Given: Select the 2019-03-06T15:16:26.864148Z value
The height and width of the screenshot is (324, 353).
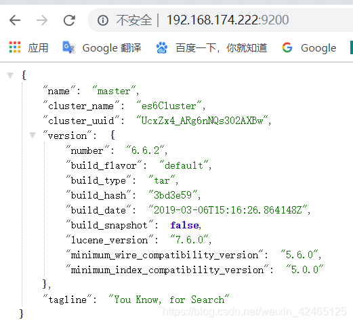Looking at the screenshot, I should (228, 210).
